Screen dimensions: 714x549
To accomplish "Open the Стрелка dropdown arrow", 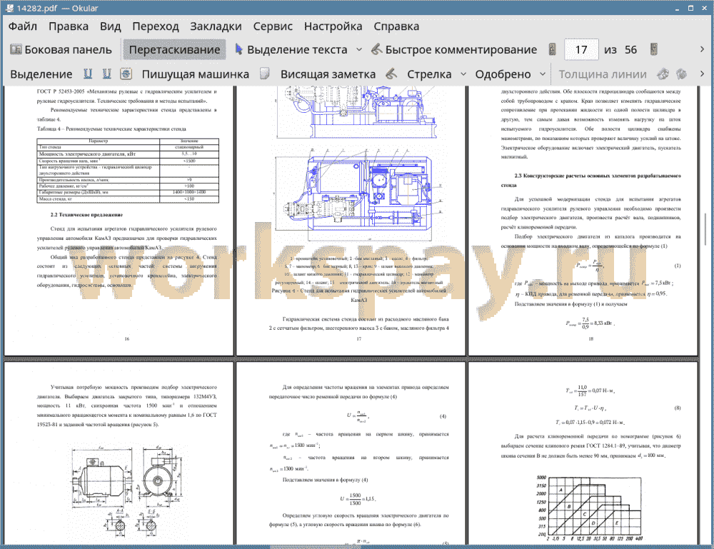I will (463, 74).
